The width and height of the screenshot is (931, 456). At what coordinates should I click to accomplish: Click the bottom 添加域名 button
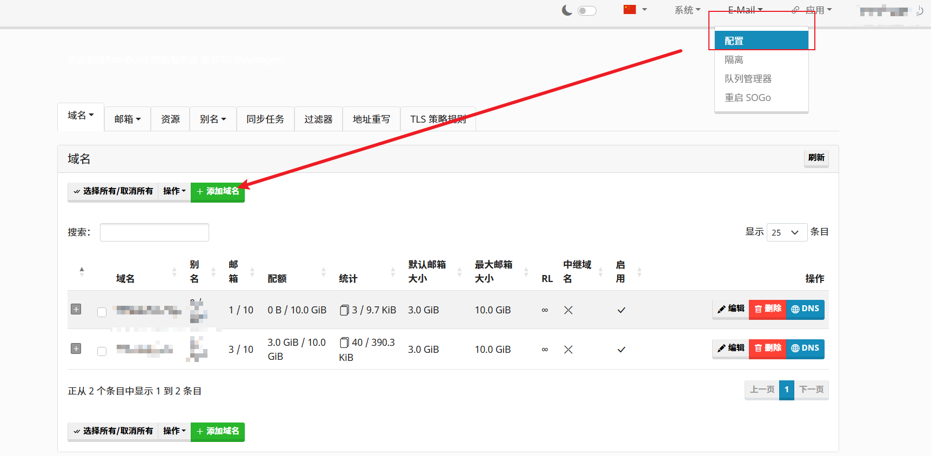[x=218, y=431]
